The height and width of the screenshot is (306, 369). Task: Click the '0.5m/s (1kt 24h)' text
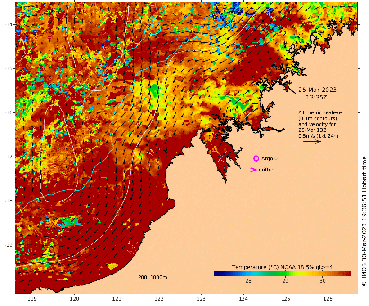(319, 136)
